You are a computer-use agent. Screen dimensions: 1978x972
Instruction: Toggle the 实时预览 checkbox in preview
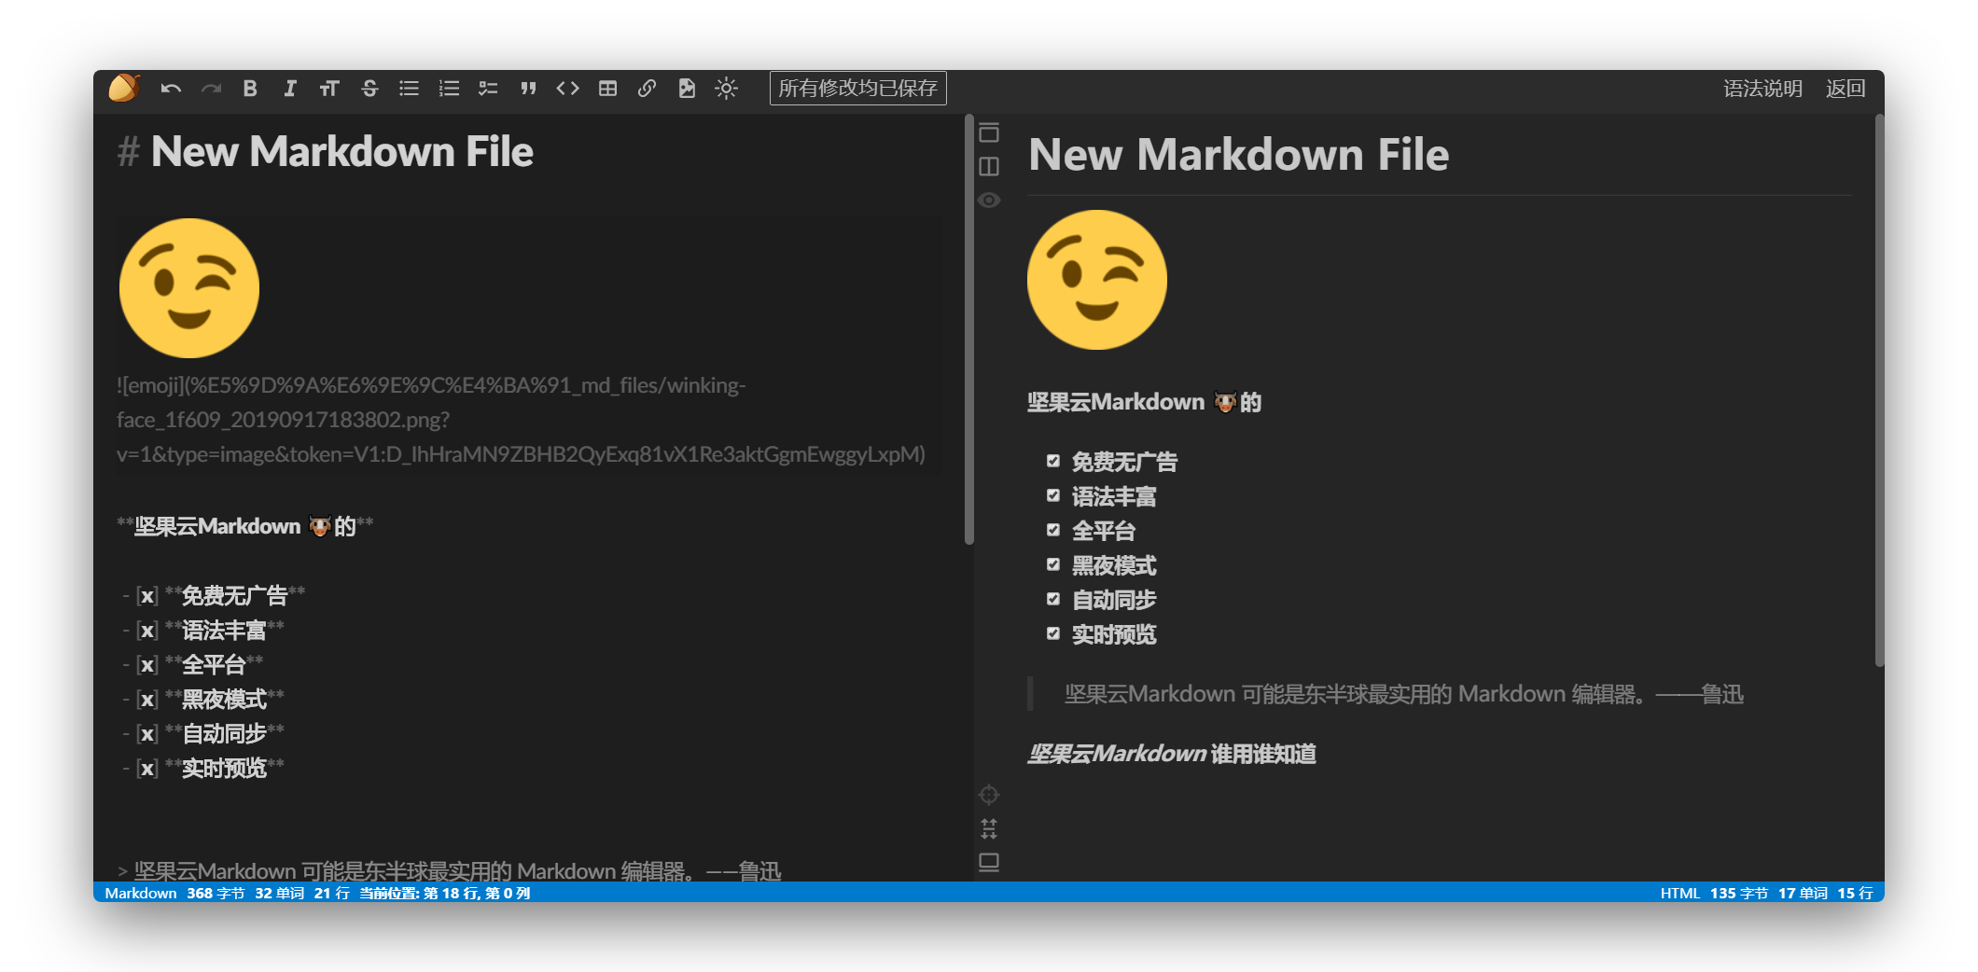1053,633
